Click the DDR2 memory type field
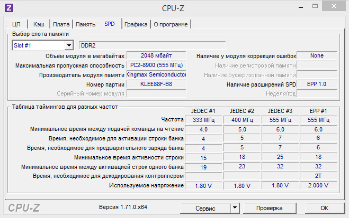349x218 pixels. click(x=152, y=45)
